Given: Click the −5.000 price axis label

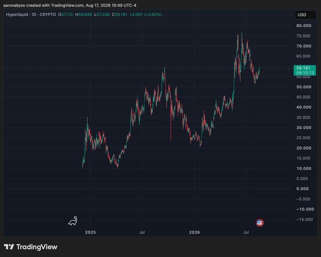Looking at the screenshot, I should click(x=304, y=199).
